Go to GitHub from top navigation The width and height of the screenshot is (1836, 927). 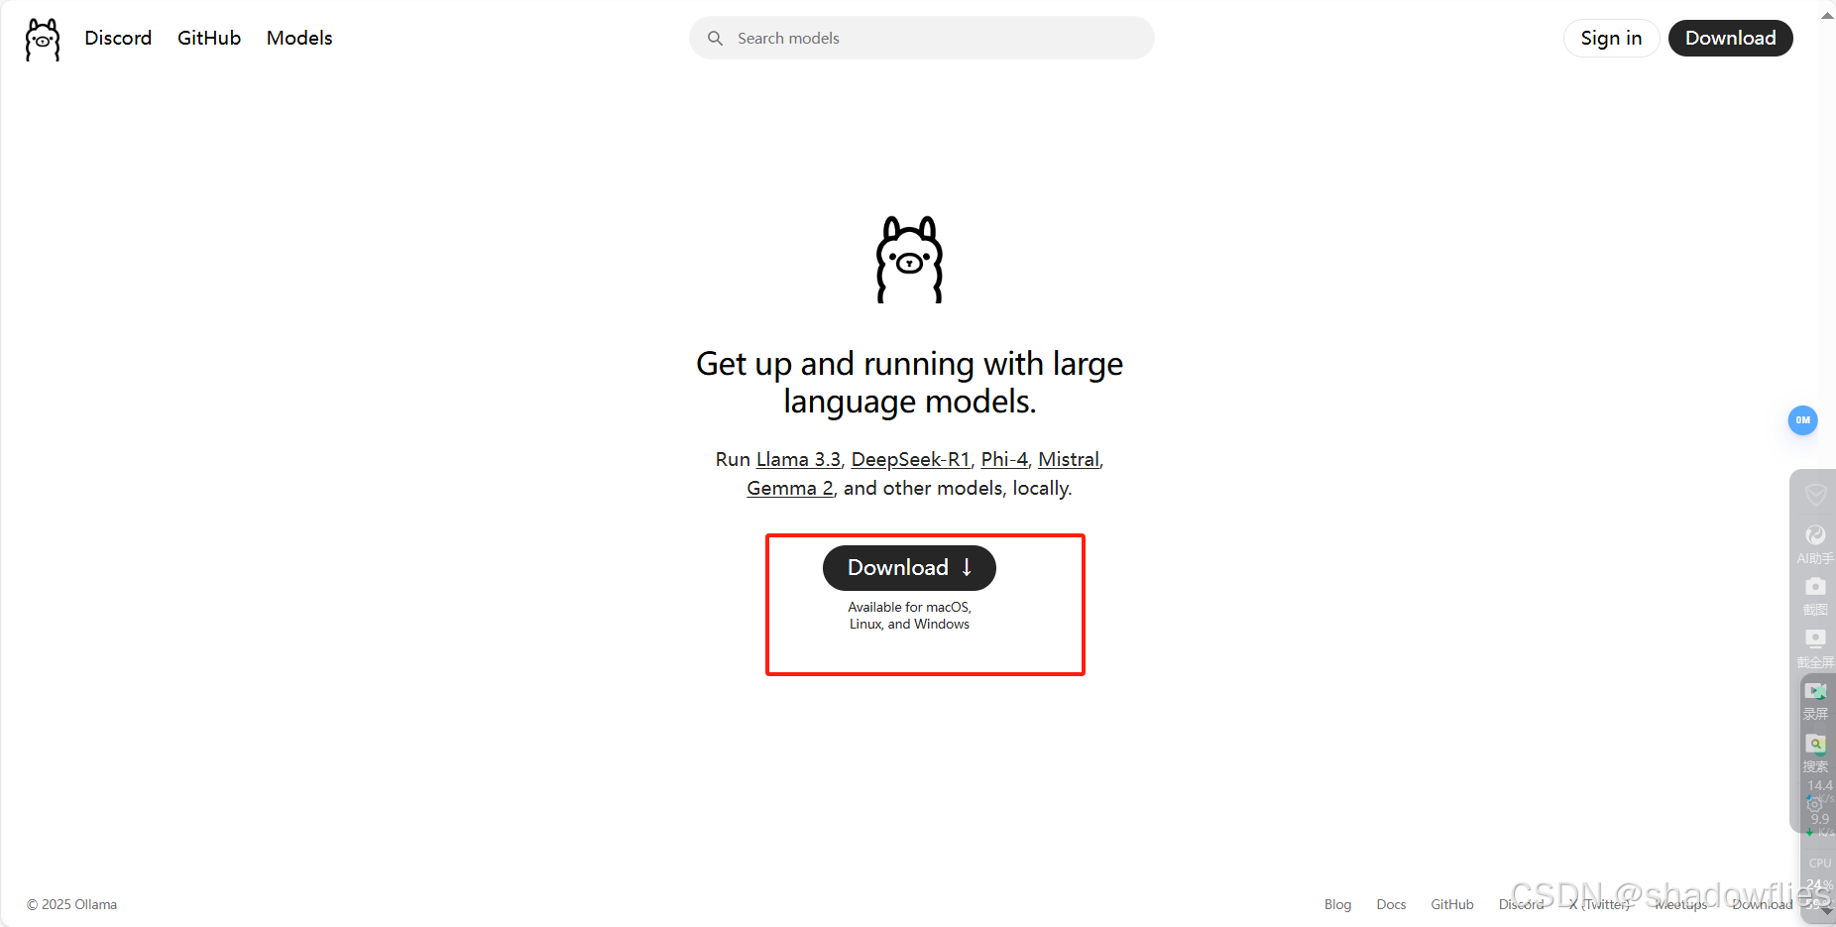click(x=209, y=38)
